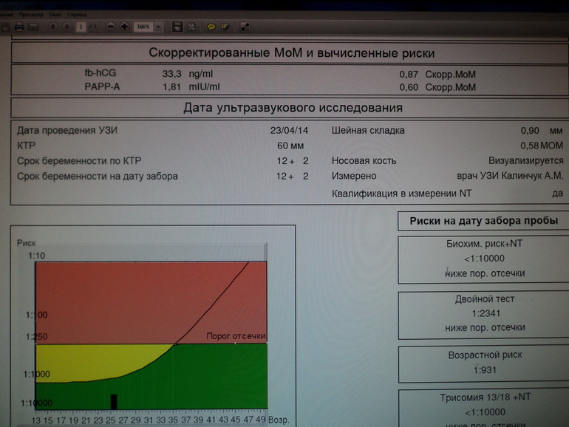This screenshot has width=569, height=427.
Task: Click the zoom level field showing 166%
Action: [143, 27]
